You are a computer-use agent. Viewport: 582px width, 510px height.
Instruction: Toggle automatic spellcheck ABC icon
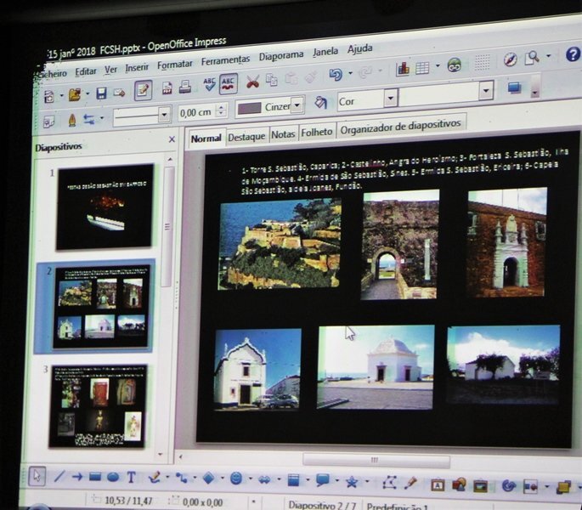coord(228,83)
